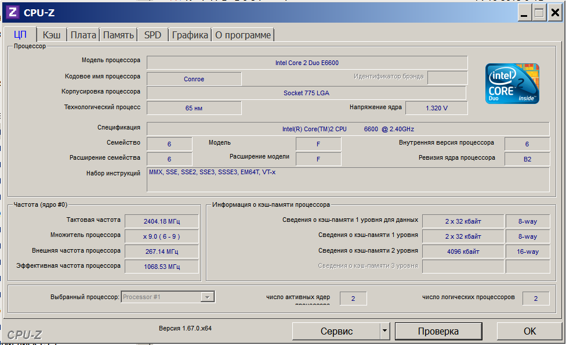Select the SPD tab

pos(153,35)
